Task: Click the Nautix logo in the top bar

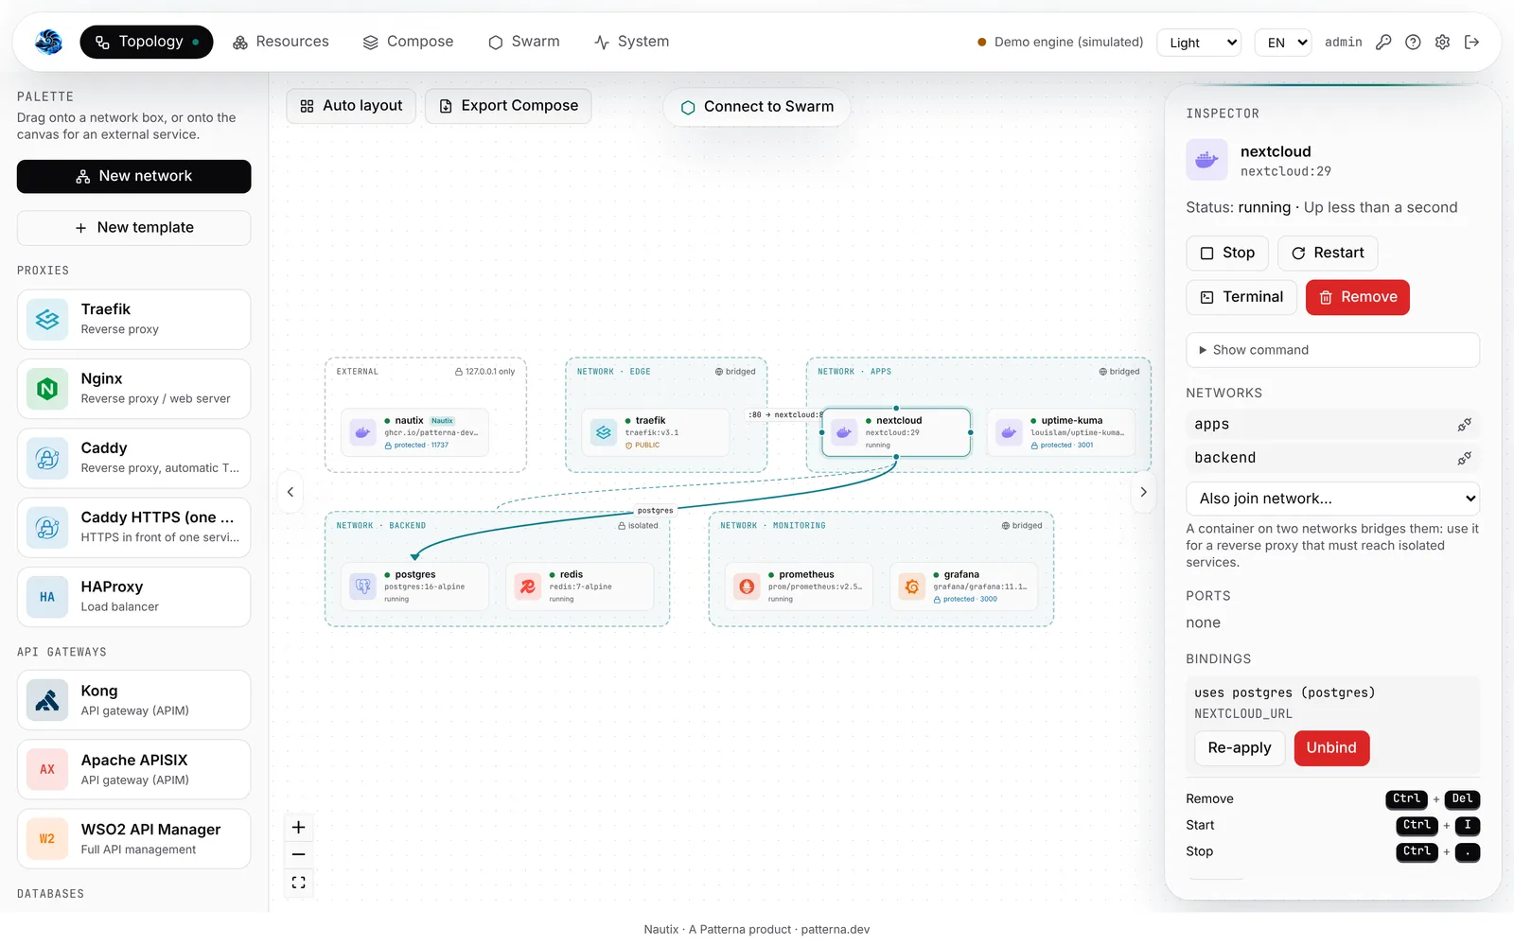Action: 48,42
